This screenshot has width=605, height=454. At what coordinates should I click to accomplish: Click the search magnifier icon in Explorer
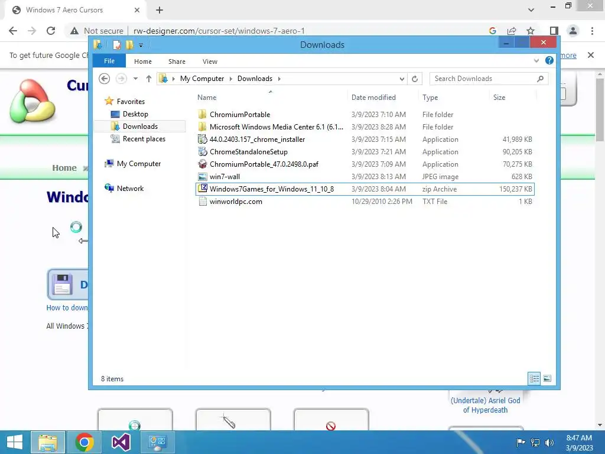tap(540, 79)
